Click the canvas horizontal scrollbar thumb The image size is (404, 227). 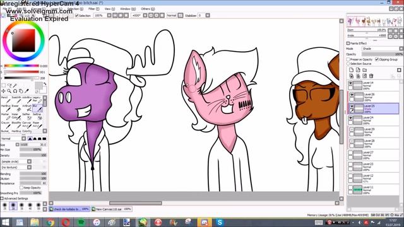(136, 203)
